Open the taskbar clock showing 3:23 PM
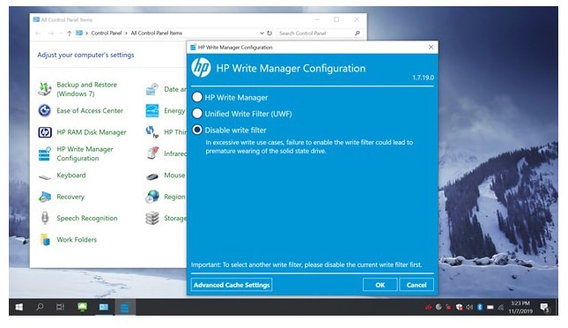The height and width of the screenshot is (328, 568). (520, 308)
